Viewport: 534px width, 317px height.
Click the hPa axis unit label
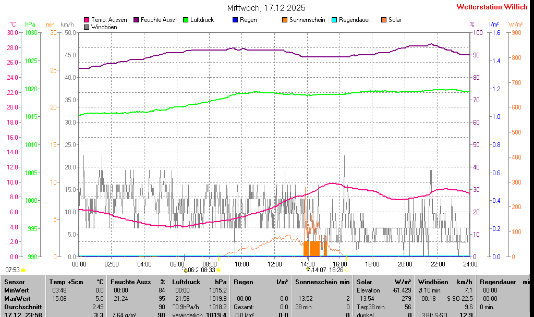tap(30, 25)
